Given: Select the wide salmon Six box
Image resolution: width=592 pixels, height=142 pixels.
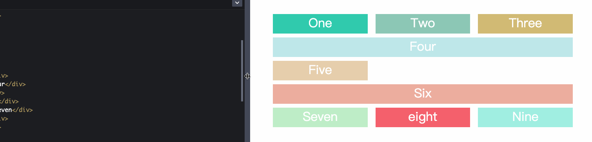Looking at the screenshot, I should (x=423, y=94).
